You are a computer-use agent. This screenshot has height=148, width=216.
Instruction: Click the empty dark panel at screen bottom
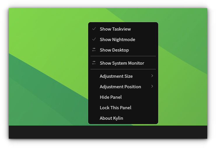pos(108,132)
